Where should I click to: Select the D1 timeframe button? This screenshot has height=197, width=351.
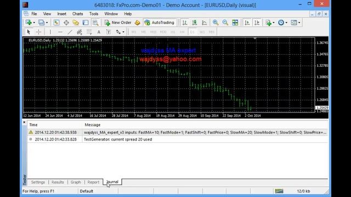(x=193, y=32)
